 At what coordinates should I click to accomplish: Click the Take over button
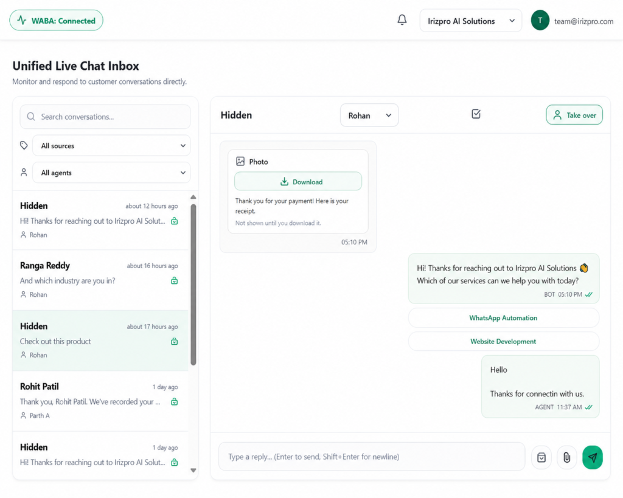click(574, 115)
